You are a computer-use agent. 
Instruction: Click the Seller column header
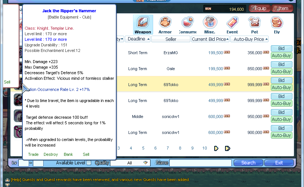pos(171,39)
